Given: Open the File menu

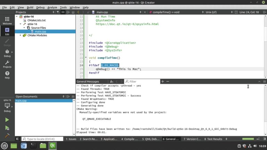Looking at the screenshot, I should [x=5, y=7].
